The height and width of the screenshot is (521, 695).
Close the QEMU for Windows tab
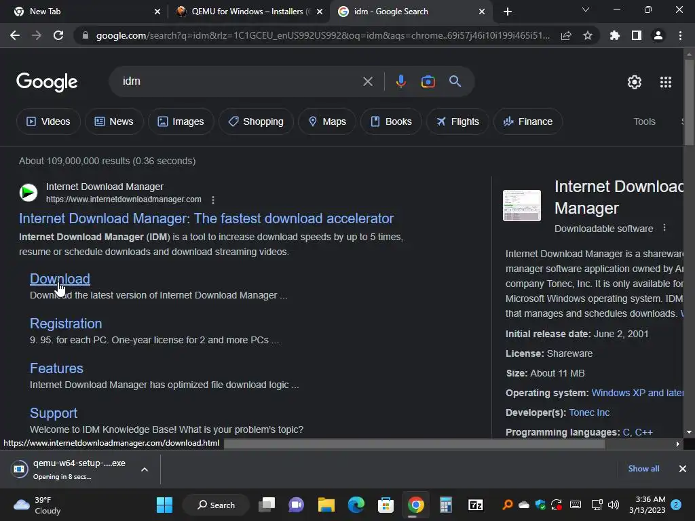319,12
